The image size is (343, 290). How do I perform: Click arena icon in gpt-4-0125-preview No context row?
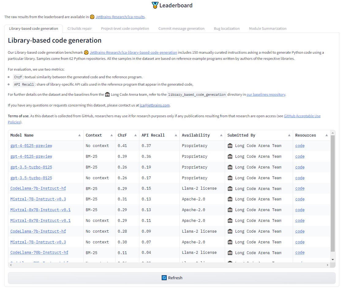[230, 145]
